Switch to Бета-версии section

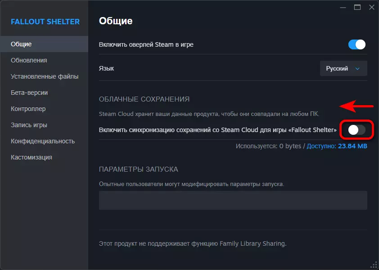coord(29,93)
